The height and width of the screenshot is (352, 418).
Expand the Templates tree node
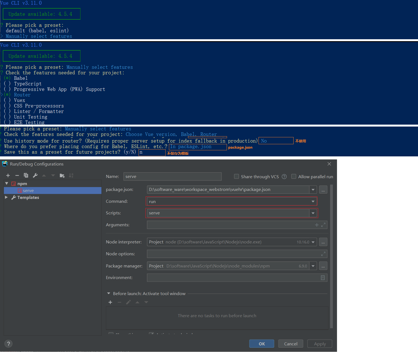pos(6,197)
